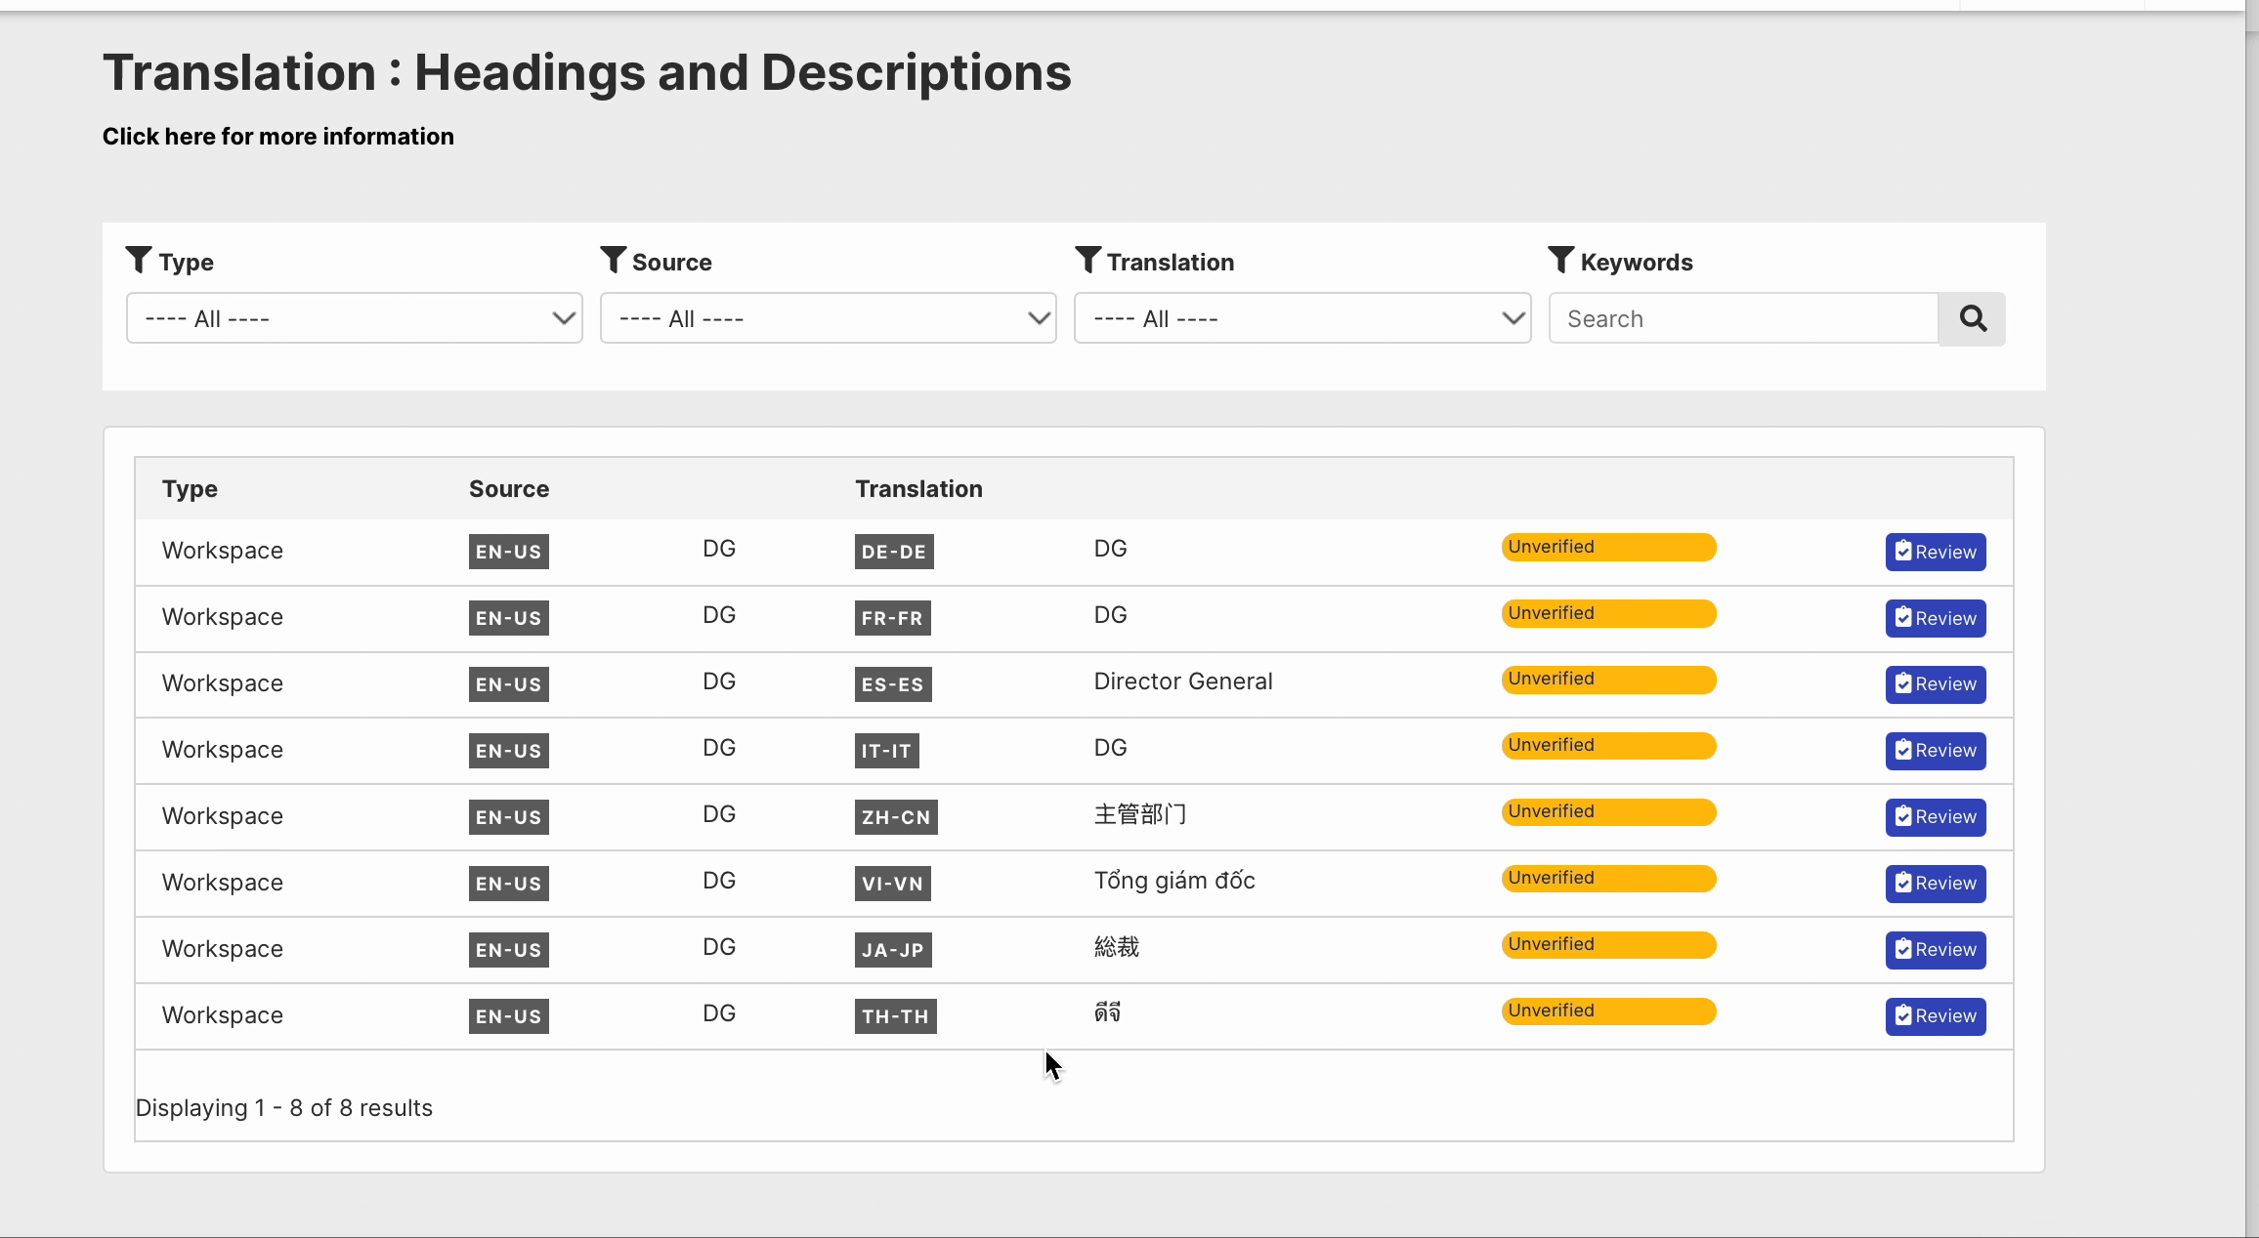Click the EN-US tag in the DE-DE row
This screenshot has width=2259, height=1238.
click(x=508, y=552)
